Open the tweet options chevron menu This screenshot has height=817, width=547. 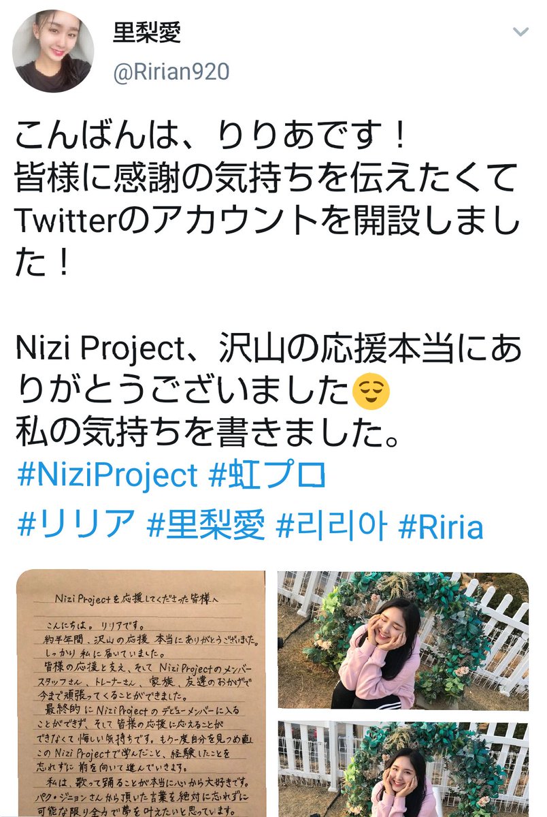(520, 32)
